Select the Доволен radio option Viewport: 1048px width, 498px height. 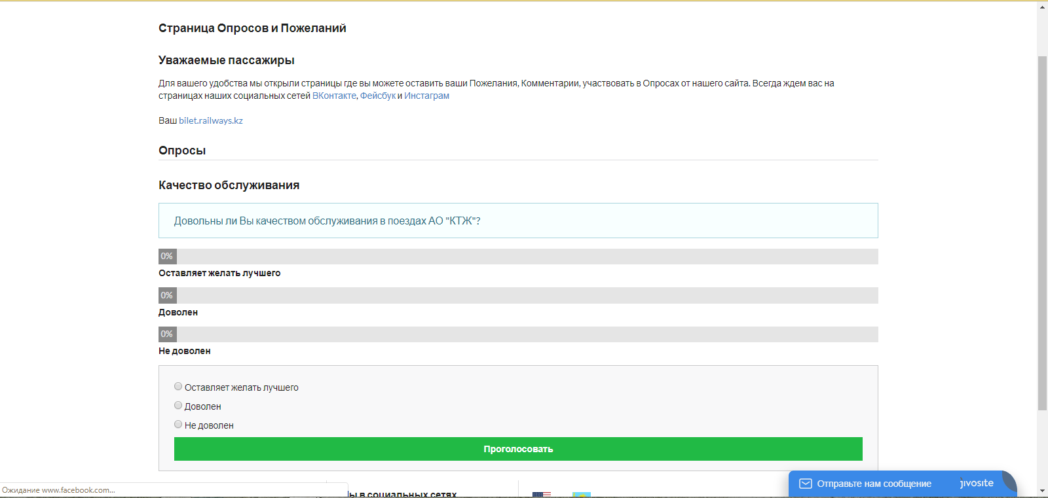coord(178,405)
